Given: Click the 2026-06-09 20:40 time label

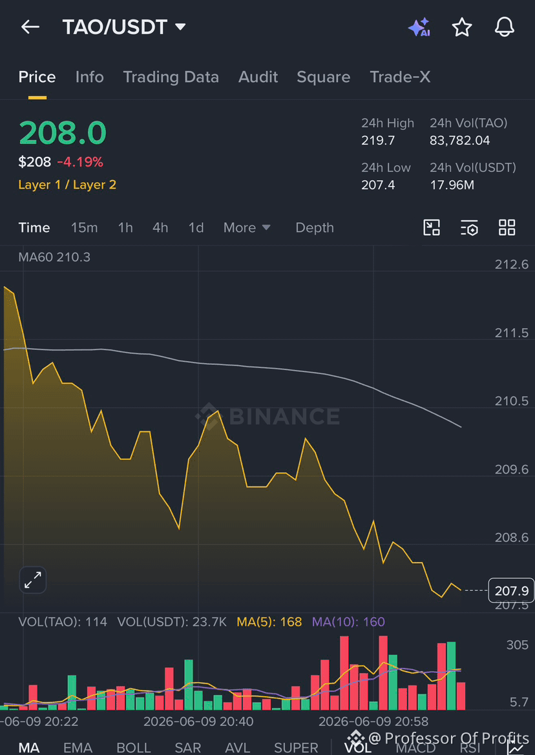Looking at the screenshot, I should click(198, 721).
